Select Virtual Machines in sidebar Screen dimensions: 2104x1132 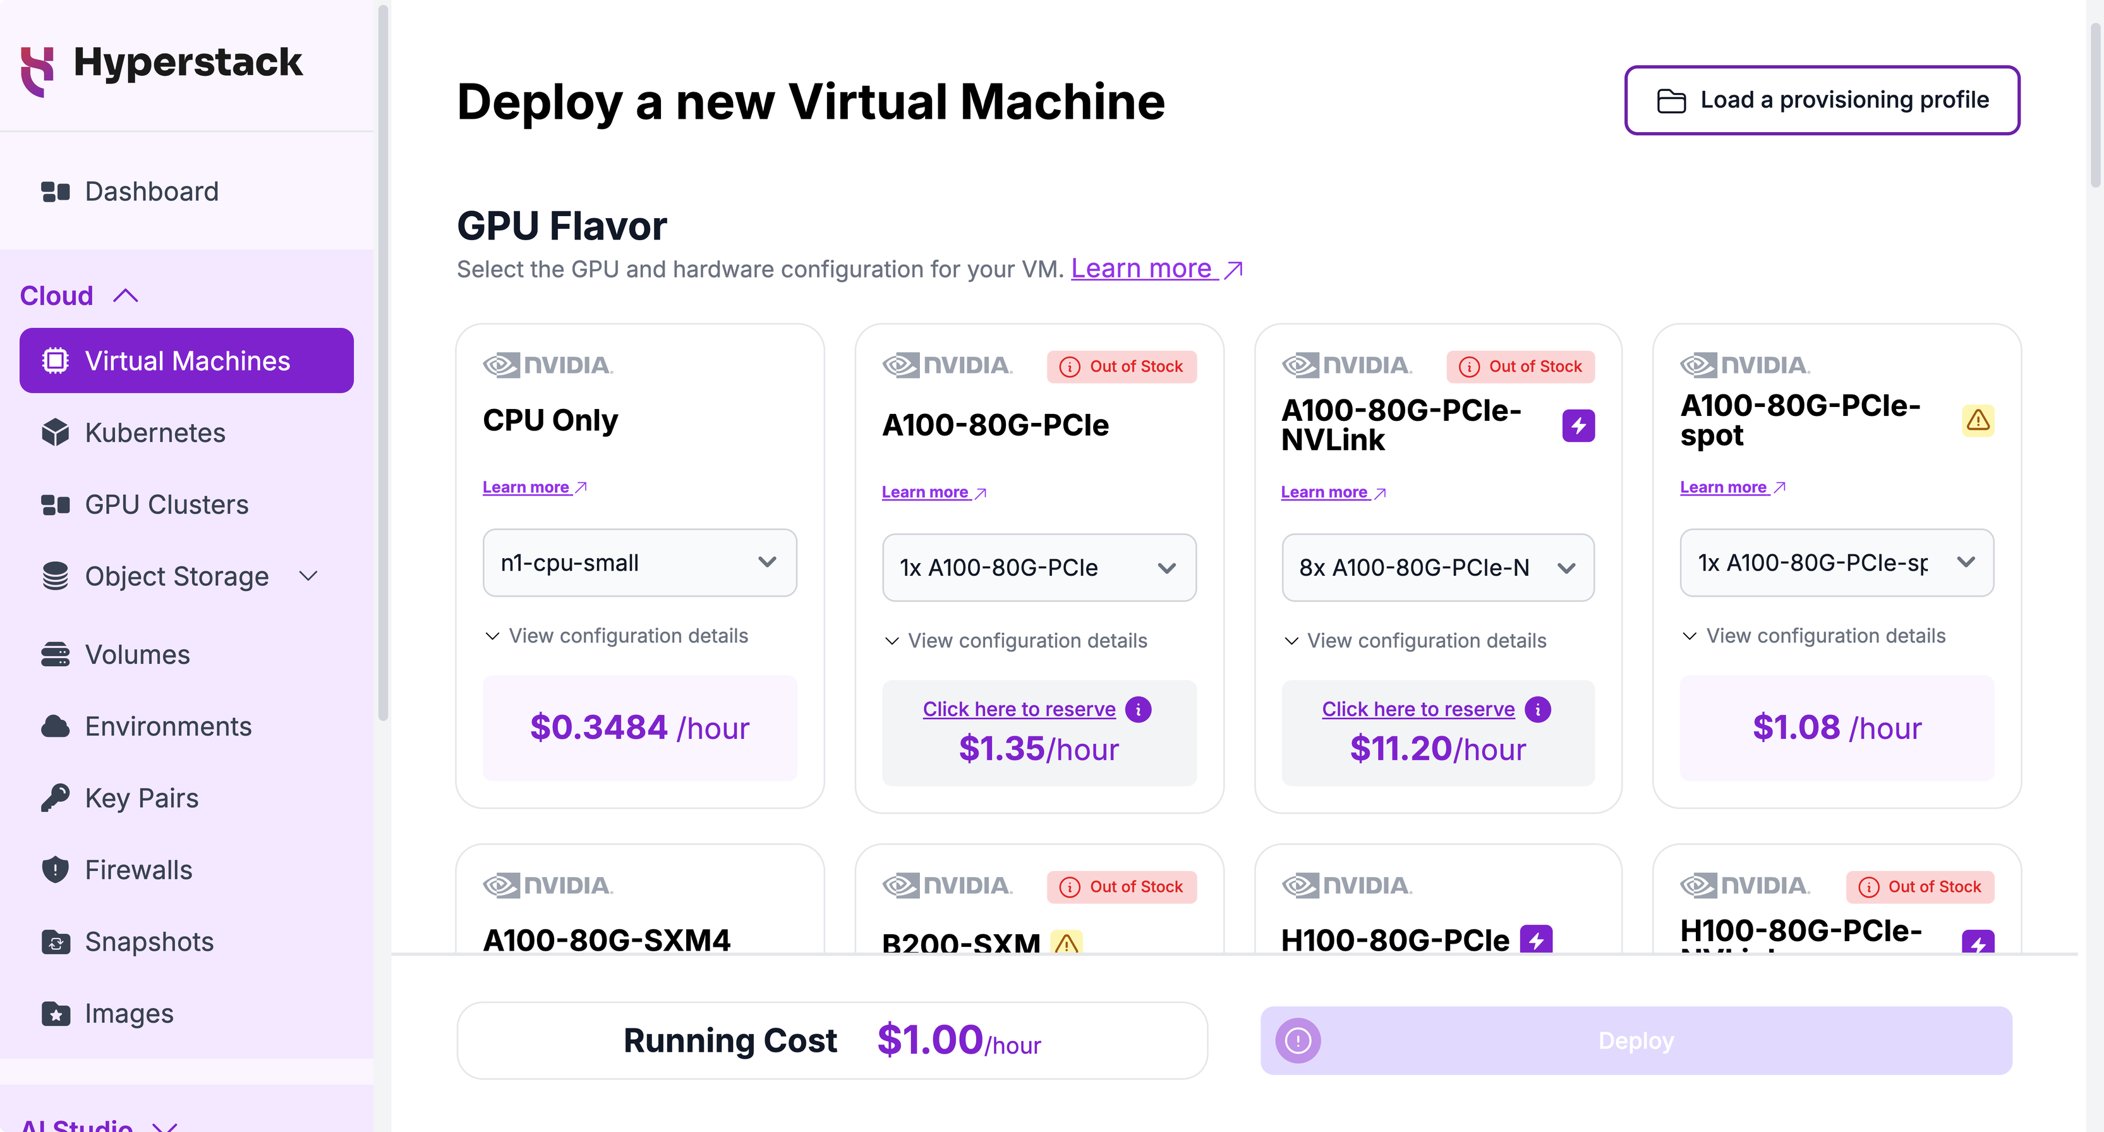(186, 360)
